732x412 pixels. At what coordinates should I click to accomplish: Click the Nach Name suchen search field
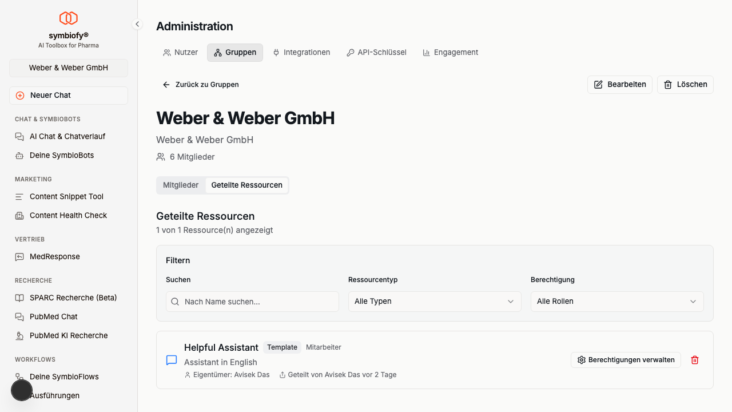(x=252, y=302)
